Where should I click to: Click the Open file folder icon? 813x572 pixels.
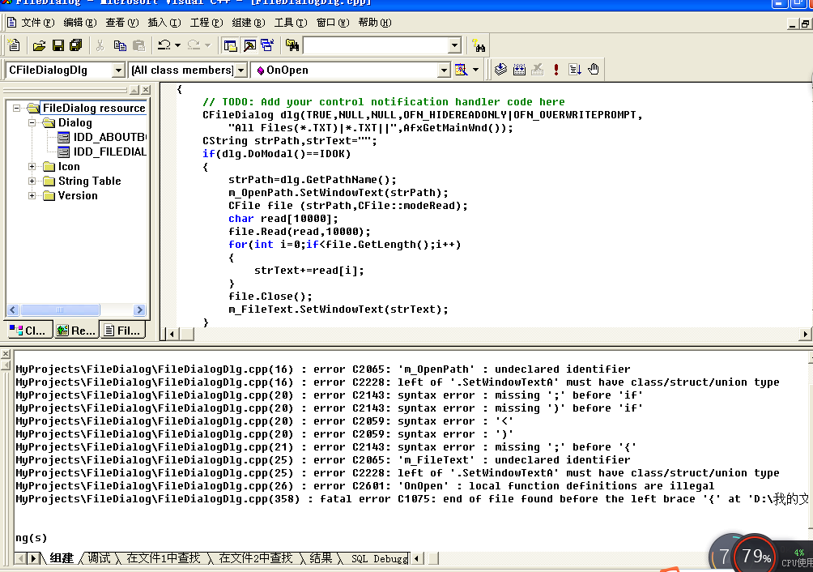pos(39,45)
